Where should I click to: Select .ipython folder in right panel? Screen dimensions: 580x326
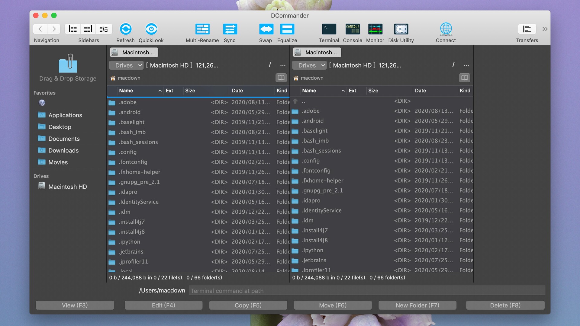[x=381, y=250]
